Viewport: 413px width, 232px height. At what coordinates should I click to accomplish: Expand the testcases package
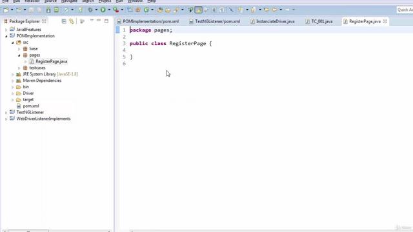(x=19, y=68)
